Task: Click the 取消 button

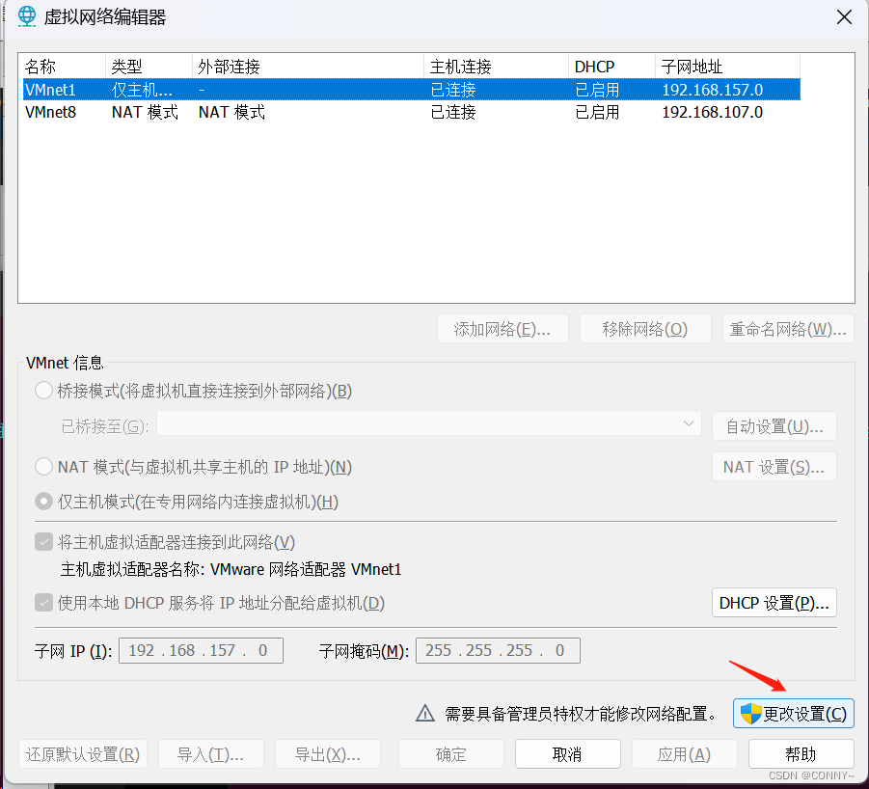Action: 567,754
